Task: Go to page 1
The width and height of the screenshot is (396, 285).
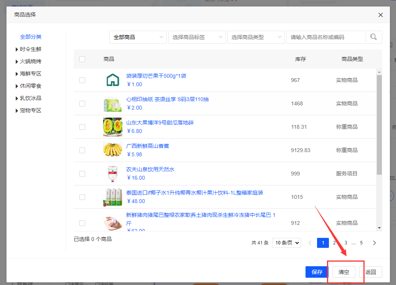Action: point(323,243)
